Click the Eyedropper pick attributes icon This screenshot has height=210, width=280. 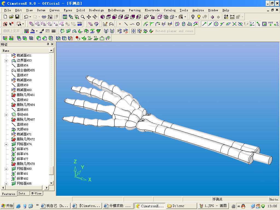pos(42,31)
